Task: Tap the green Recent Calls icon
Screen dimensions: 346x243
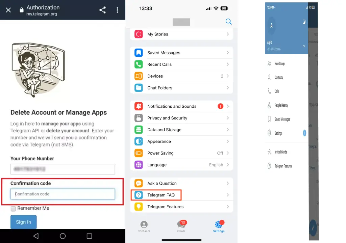Action: [139, 64]
